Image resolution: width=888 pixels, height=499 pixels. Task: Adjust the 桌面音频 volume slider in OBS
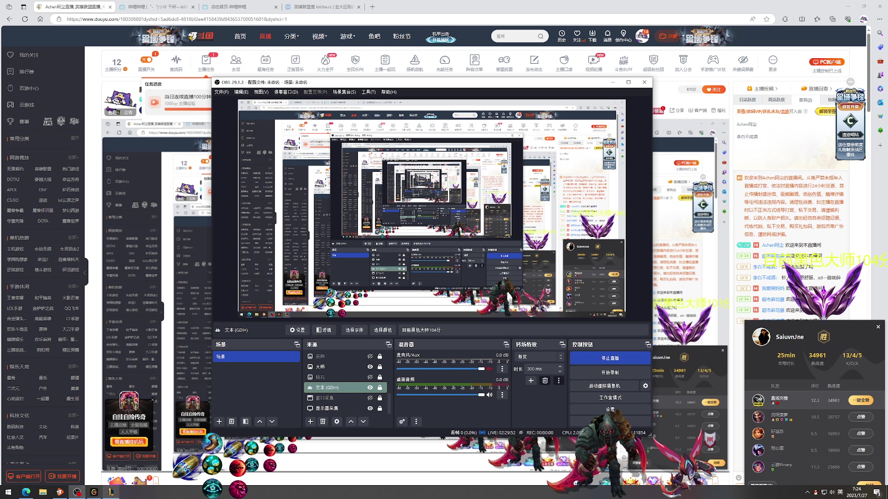440,395
